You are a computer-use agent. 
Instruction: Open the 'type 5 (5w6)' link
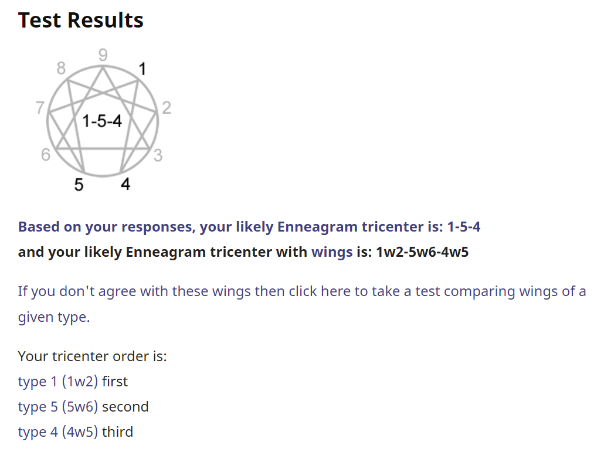[58, 406]
